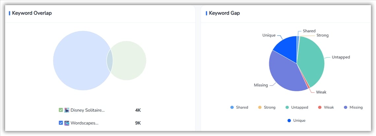376x136 pixels.
Task: Click the 9K keyword count for Wordscapes
Action: pos(138,123)
